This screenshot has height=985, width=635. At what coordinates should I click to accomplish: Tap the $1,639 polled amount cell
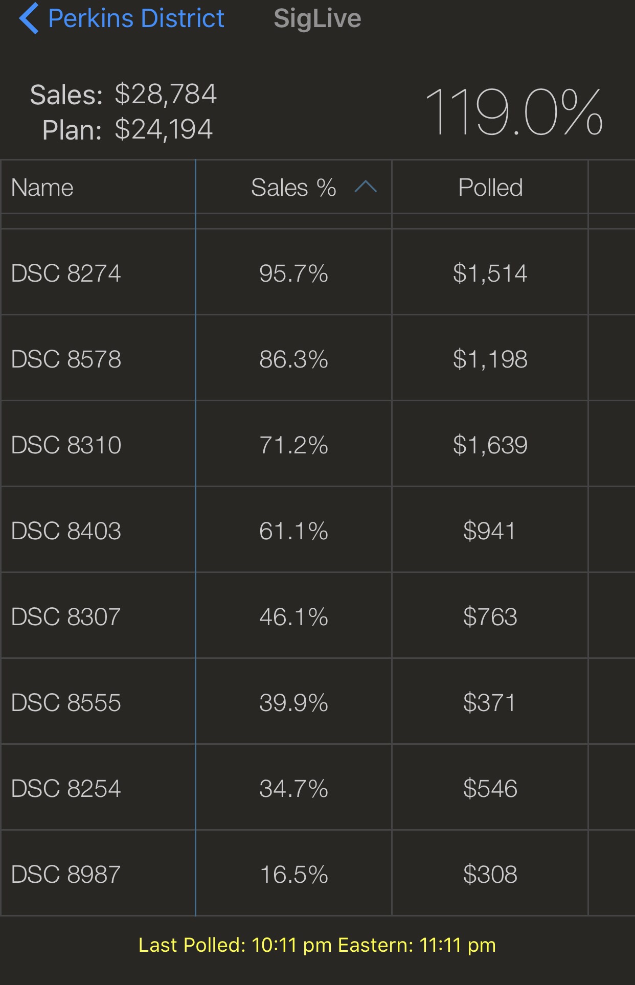point(490,445)
